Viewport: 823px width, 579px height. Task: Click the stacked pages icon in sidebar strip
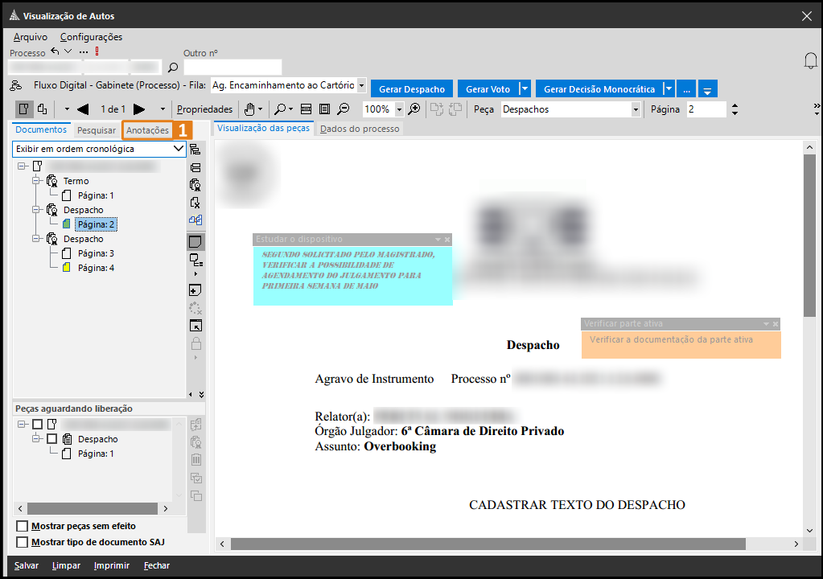pyautogui.click(x=195, y=168)
